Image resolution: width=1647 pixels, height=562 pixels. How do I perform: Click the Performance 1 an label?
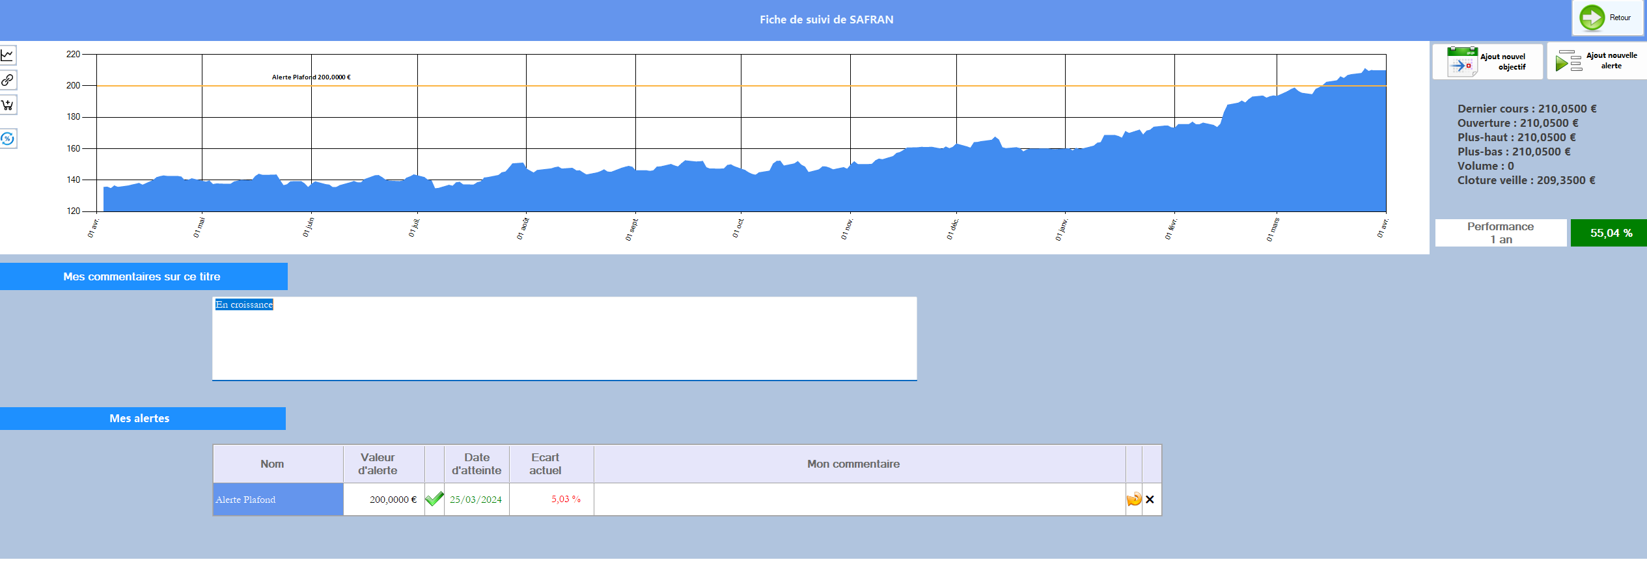point(1501,233)
